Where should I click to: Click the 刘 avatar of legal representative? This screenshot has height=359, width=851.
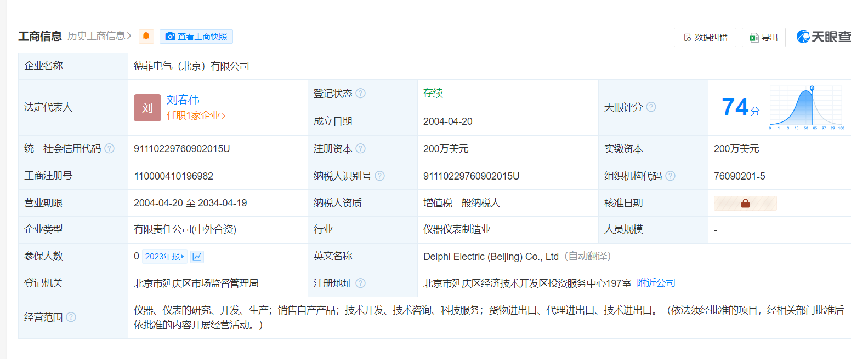(147, 108)
